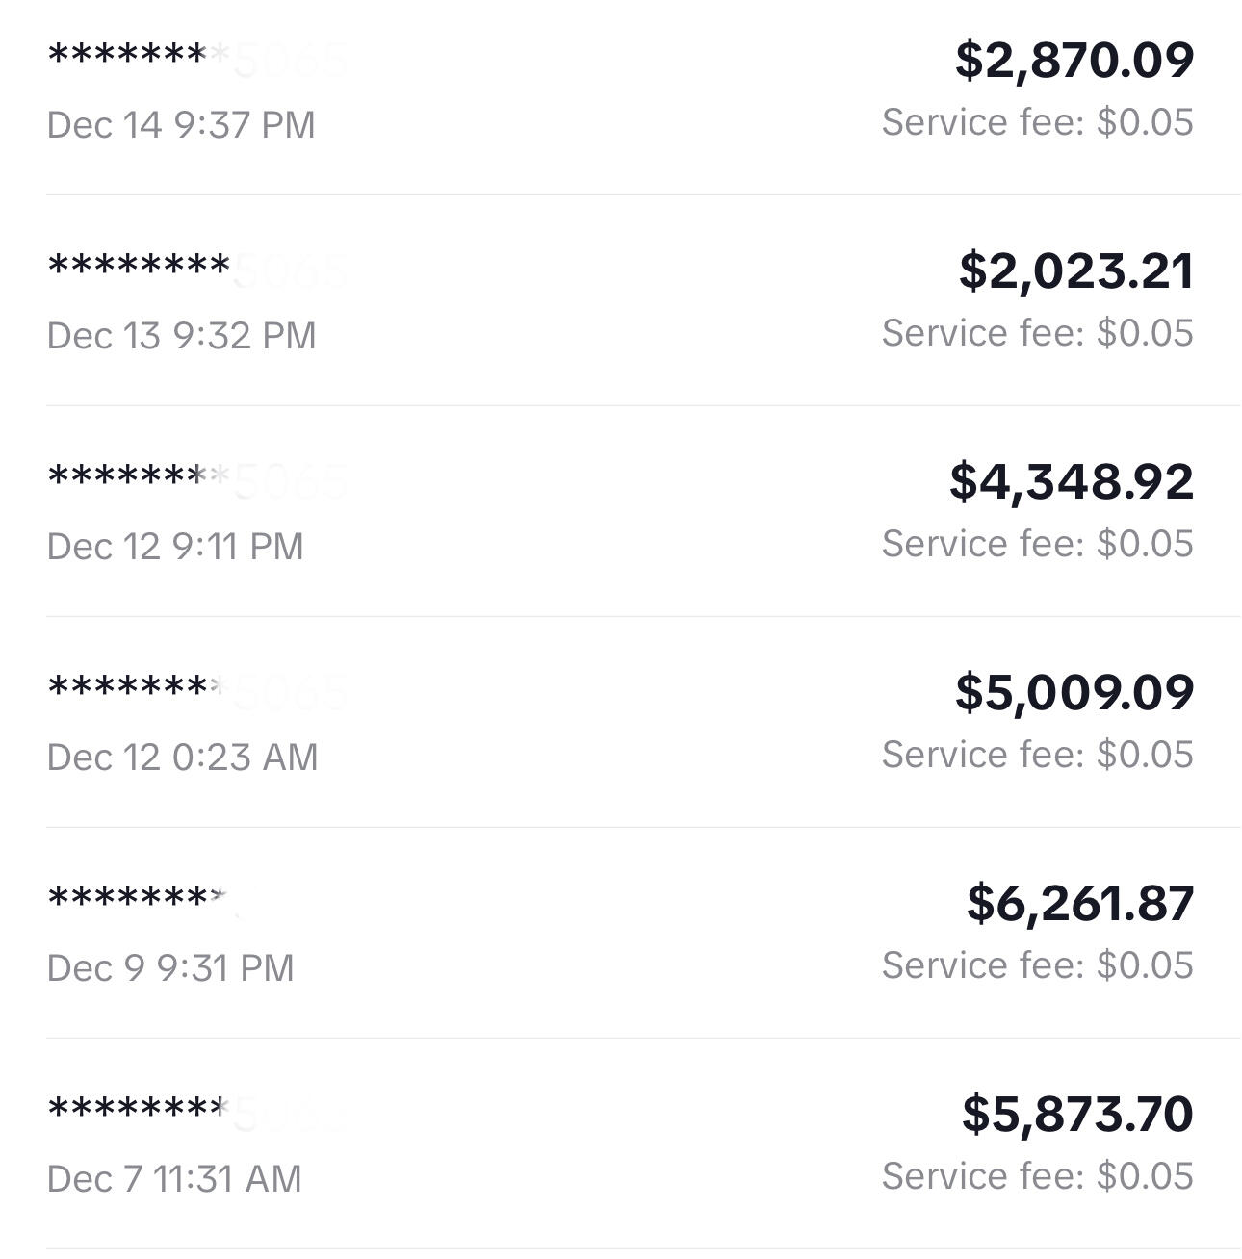
Task: Tap the Dec 13 9:32 PM date
Action: [181, 336]
